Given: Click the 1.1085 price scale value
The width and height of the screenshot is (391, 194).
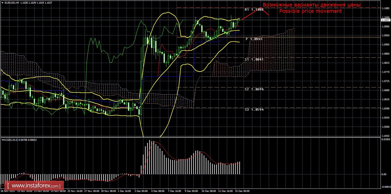Looking at the screenshot, I should click(x=386, y=8).
